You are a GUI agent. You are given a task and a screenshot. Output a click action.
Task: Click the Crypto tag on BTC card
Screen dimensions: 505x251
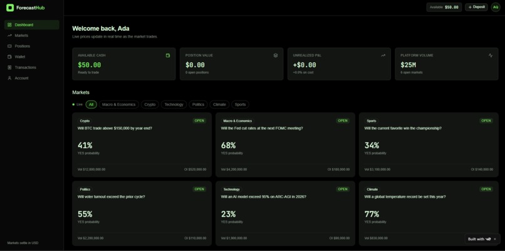(85, 121)
